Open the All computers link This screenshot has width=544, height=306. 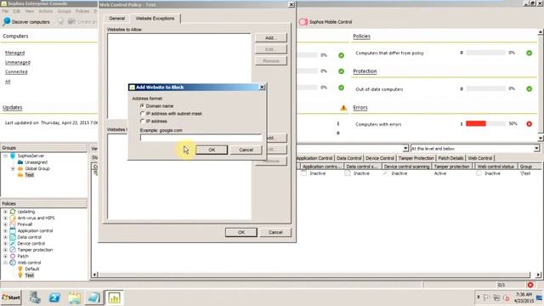8,82
